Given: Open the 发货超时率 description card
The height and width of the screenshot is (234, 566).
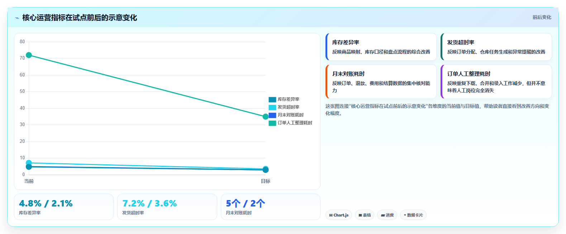Looking at the screenshot, I should [496, 47].
